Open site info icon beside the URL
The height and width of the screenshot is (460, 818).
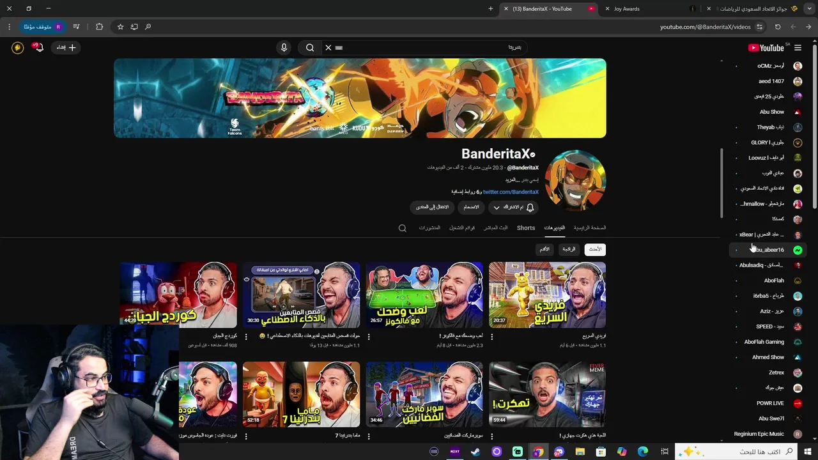click(759, 27)
